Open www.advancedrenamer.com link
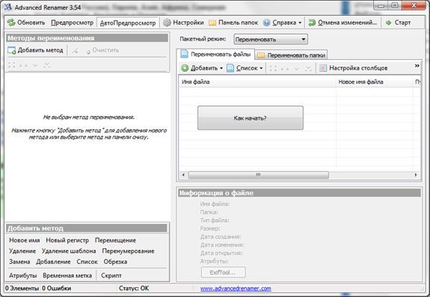 236,289
